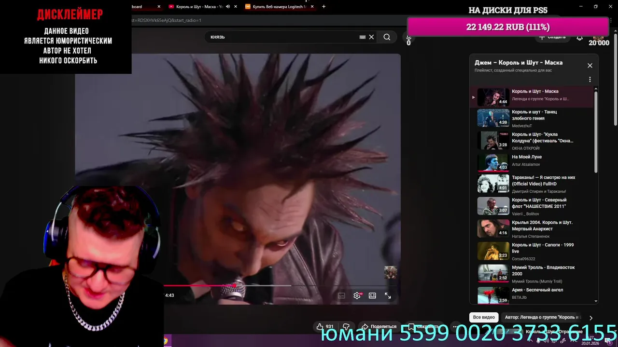Click the voice search microphone button
Screen dimensions: 618x347
[408, 37]
